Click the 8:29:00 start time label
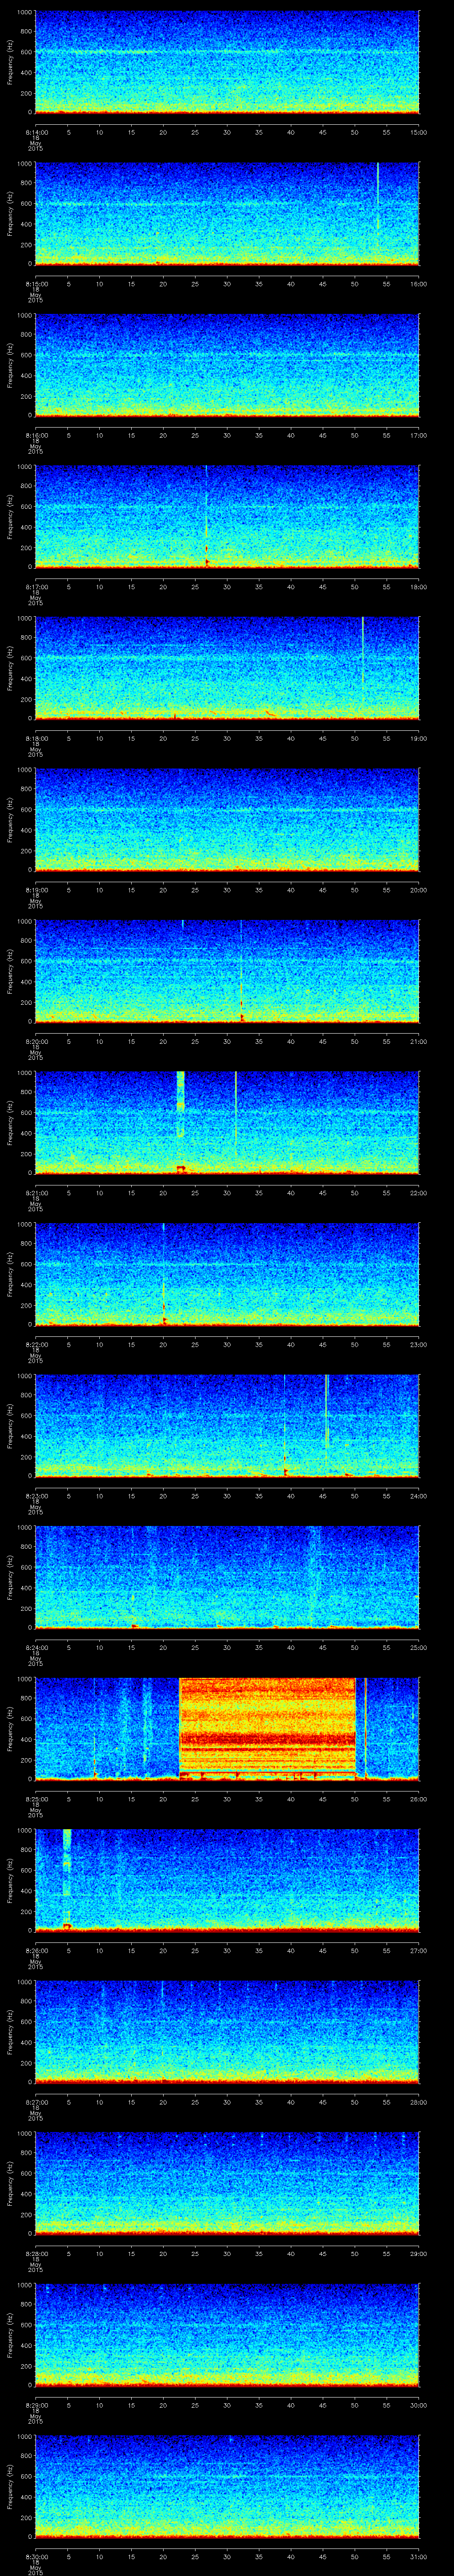 click(36, 2405)
